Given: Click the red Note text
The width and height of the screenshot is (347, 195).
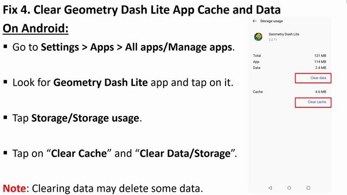Looking at the screenshot, I should (15, 188).
